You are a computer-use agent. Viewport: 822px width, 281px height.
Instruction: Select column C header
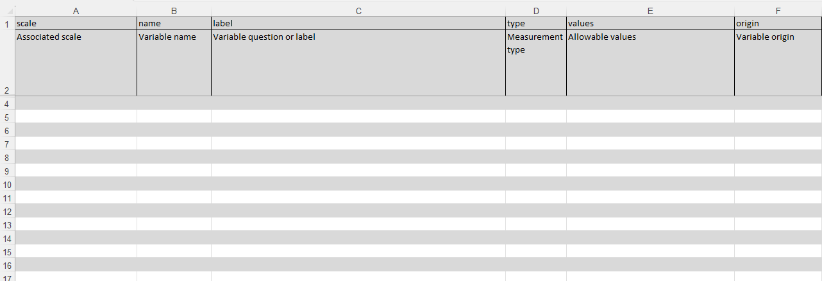358,11
